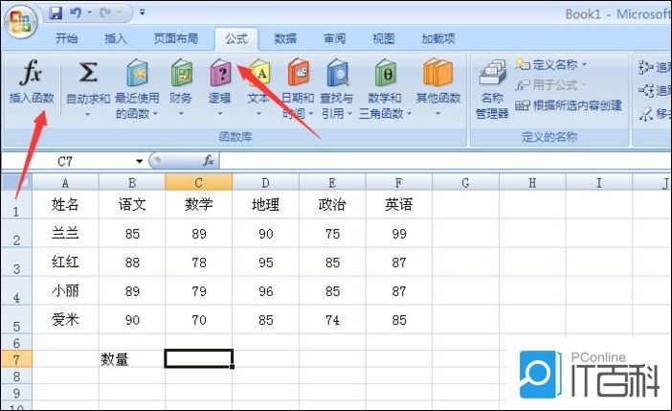Open the 视图 tab
The height and width of the screenshot is (411, 672).
pyautogui.click(x=384, y=39)
